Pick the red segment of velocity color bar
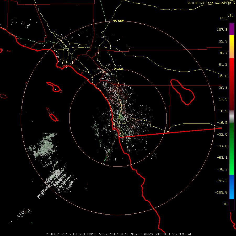Image resolution: width=236 pixels, height=236 pixels. [232, 84]
